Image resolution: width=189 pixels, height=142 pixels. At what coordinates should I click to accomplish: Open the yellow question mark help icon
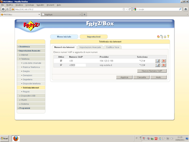(x=168, y=36)
